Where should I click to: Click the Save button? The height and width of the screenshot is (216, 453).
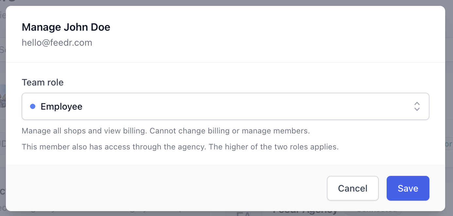point(408,188)
